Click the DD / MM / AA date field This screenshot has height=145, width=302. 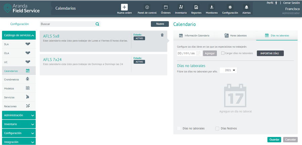pos(186,53)
